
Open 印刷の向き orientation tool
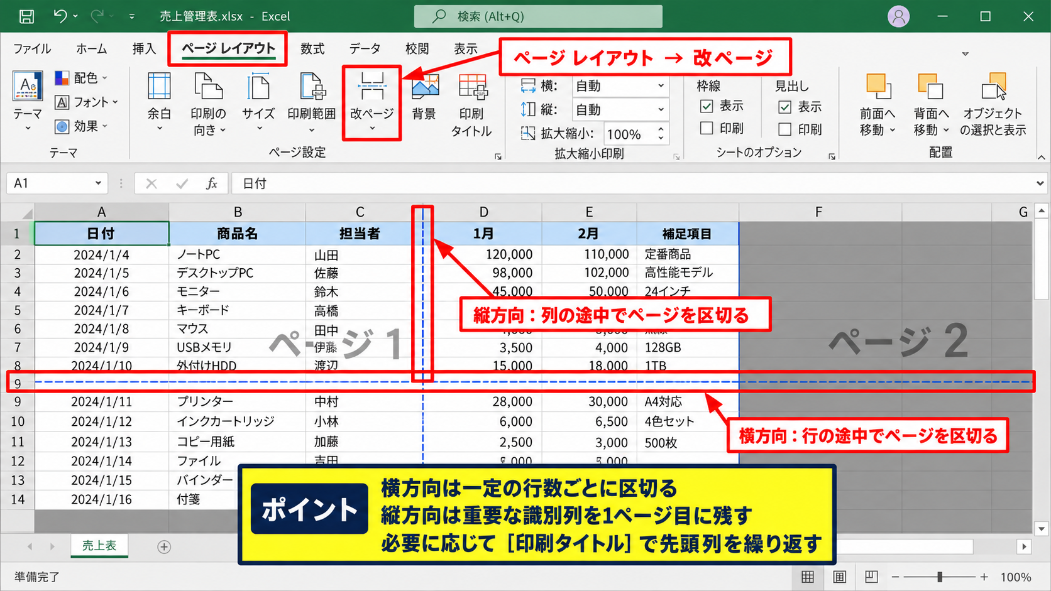(x=209, y=104)
